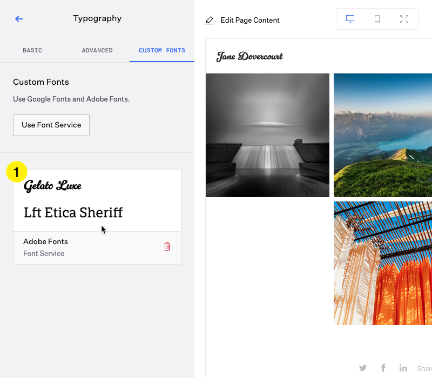
Task: Open Edit Page Content
Action: tap(250, 20)
